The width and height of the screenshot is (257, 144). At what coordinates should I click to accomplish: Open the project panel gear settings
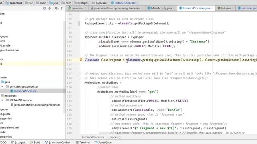(x=56, y=8)
